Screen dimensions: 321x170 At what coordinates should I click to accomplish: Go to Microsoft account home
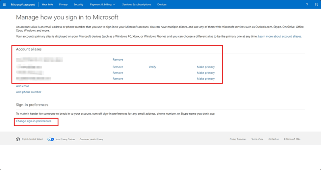pos(23,4)
